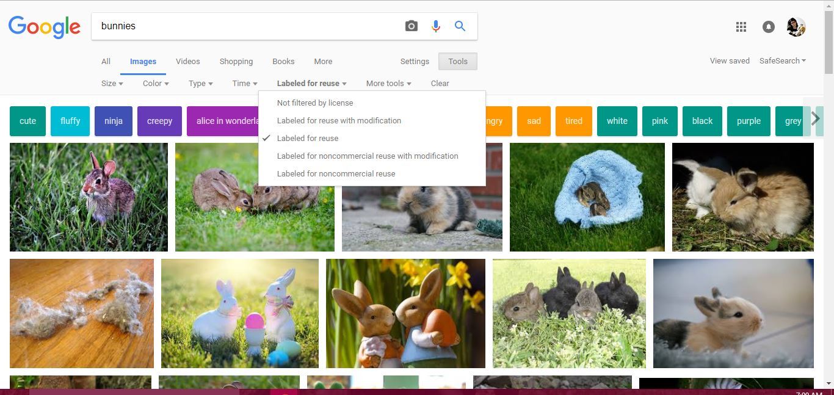This screenshot has height=395, width=834.
Task: Open View saved images
Action: tap(730, 61)
